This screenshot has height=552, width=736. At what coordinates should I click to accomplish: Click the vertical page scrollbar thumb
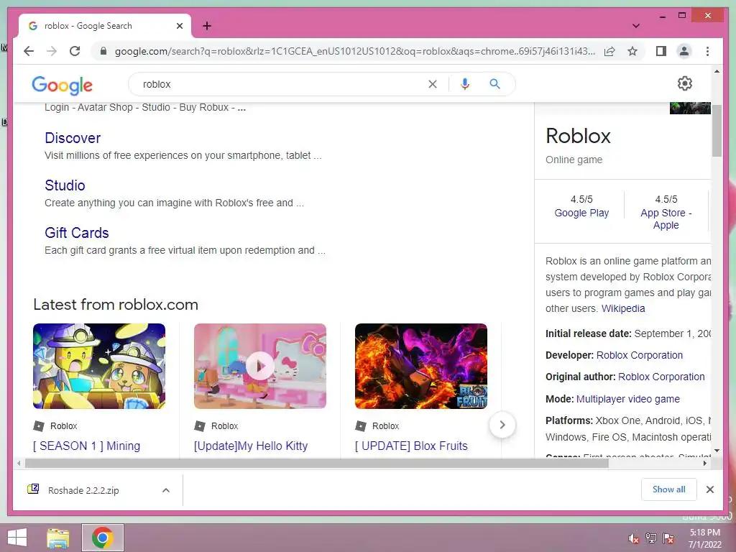point(717,130)
